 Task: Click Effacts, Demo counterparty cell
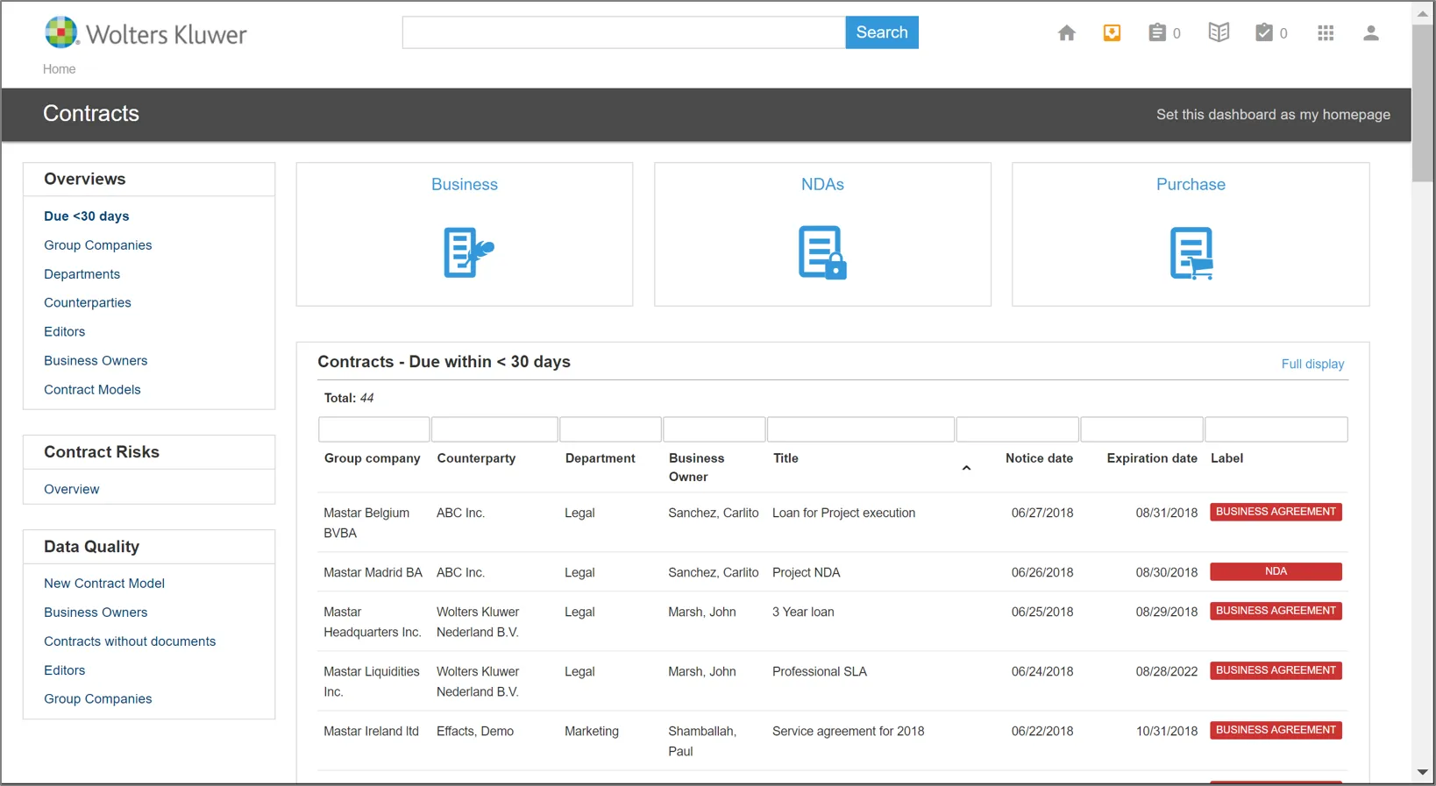[475, 732]
